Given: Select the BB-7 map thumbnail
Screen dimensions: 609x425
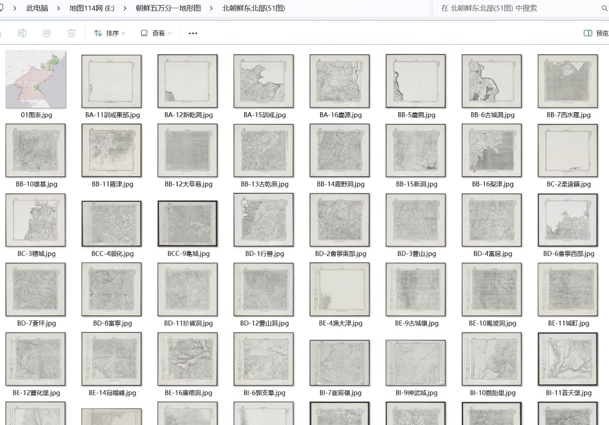Looking at the screenshot, I should pos(568,81).
